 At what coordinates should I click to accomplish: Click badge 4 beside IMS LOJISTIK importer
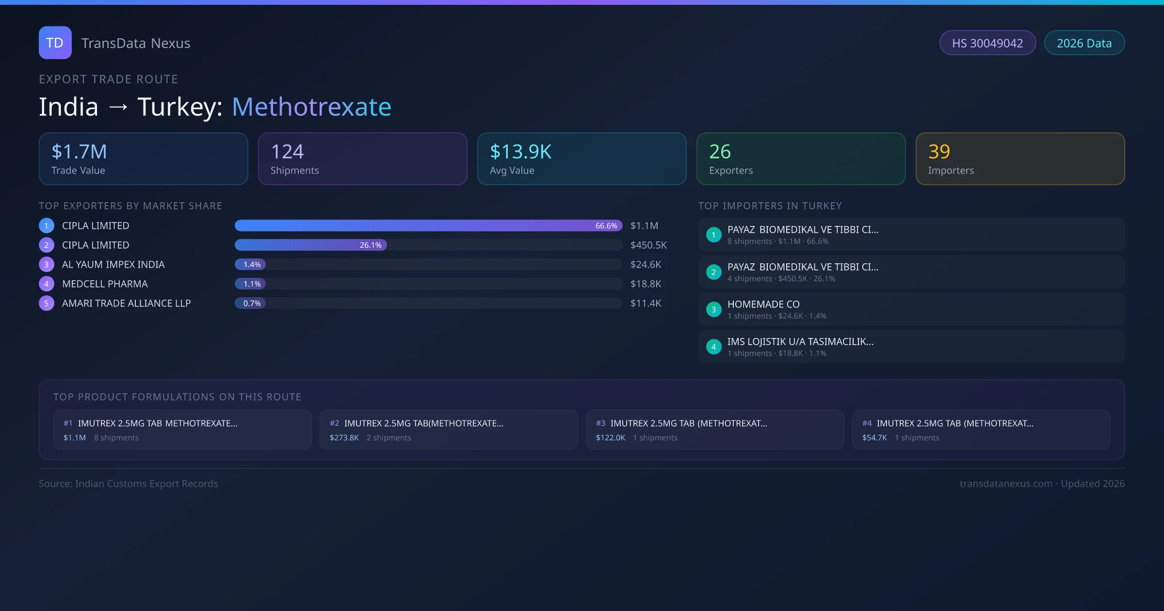(x=713, y=346)
